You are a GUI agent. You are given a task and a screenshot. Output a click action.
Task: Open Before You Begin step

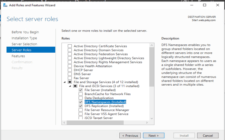[25, 32]
